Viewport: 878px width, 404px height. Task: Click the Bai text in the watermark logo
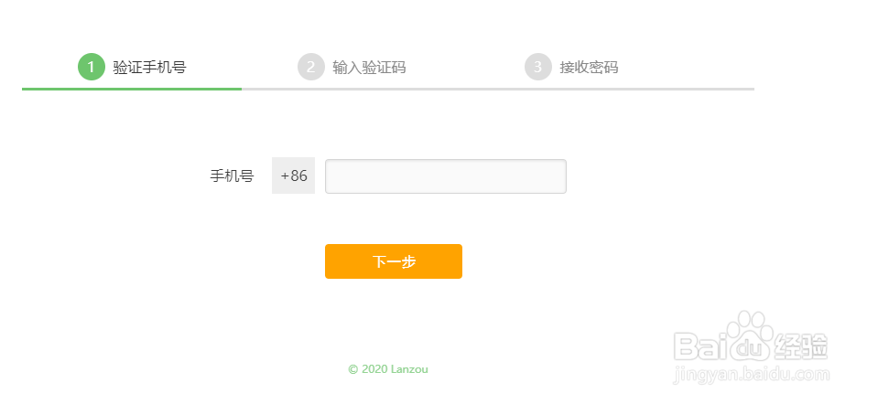coord(702,346)
